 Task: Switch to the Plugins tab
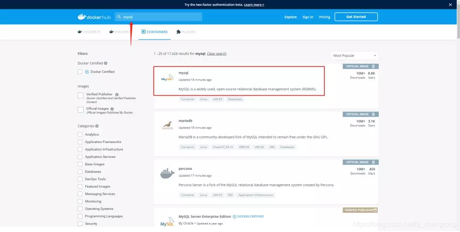click(x=186, y=32)
